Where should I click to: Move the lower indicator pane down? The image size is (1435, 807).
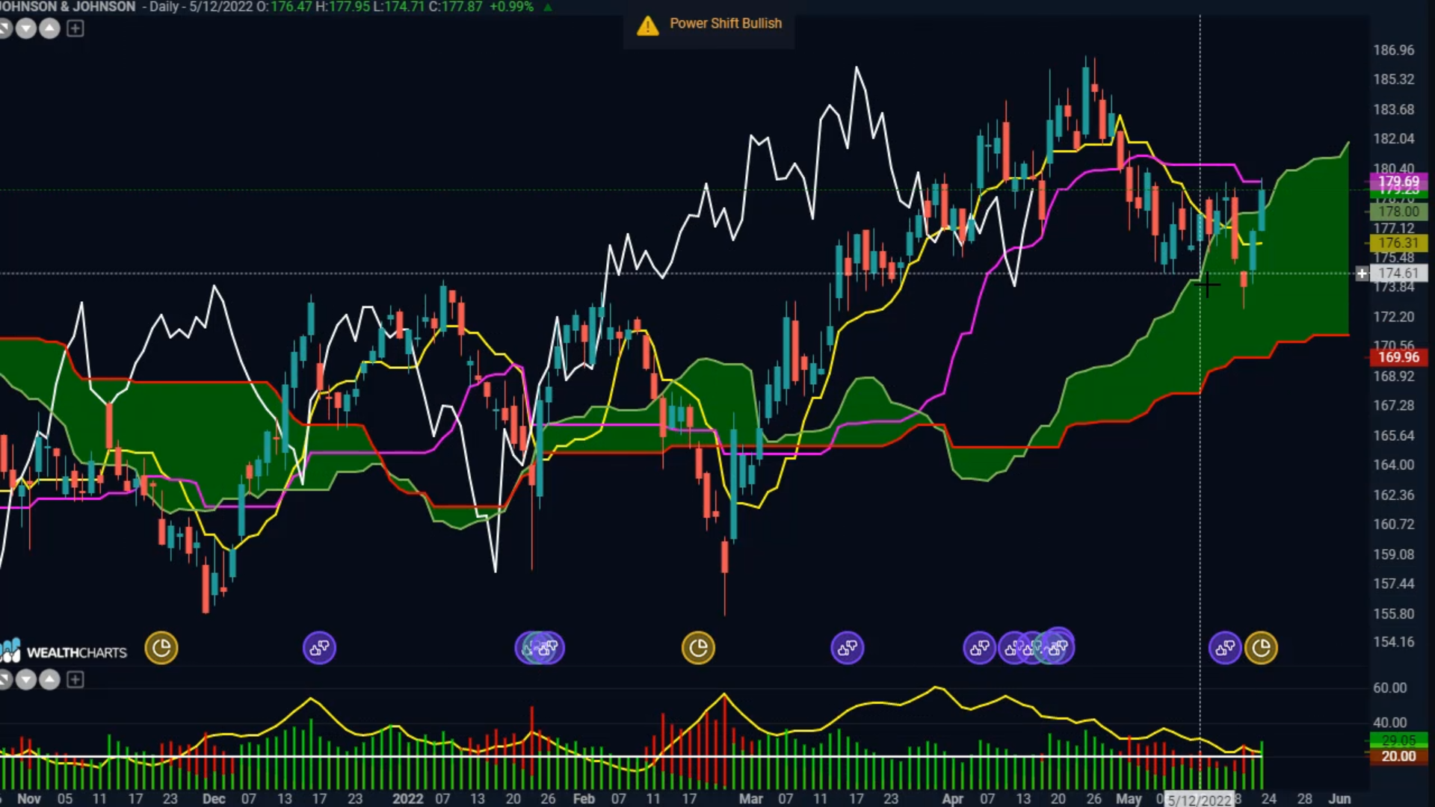coord(26,680)
